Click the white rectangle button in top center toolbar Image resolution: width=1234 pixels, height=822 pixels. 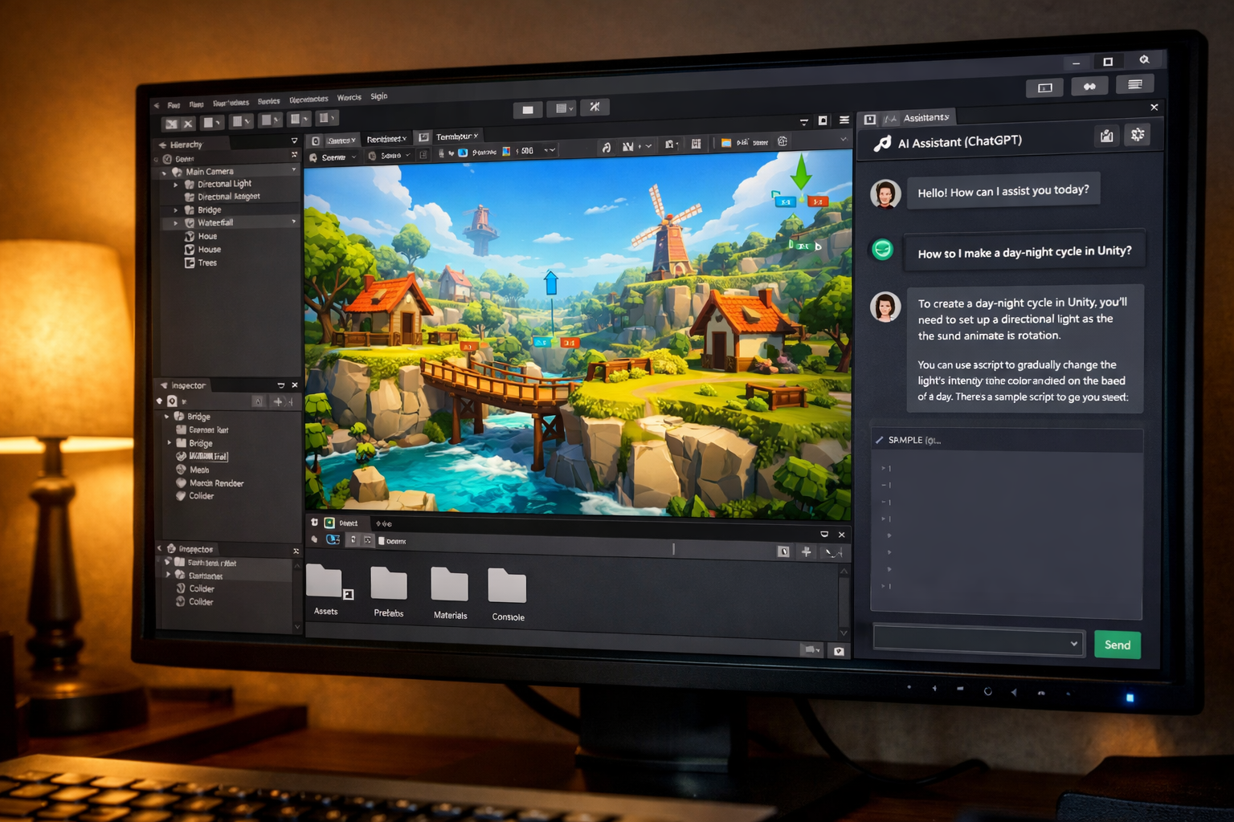[x=528, y=109]
